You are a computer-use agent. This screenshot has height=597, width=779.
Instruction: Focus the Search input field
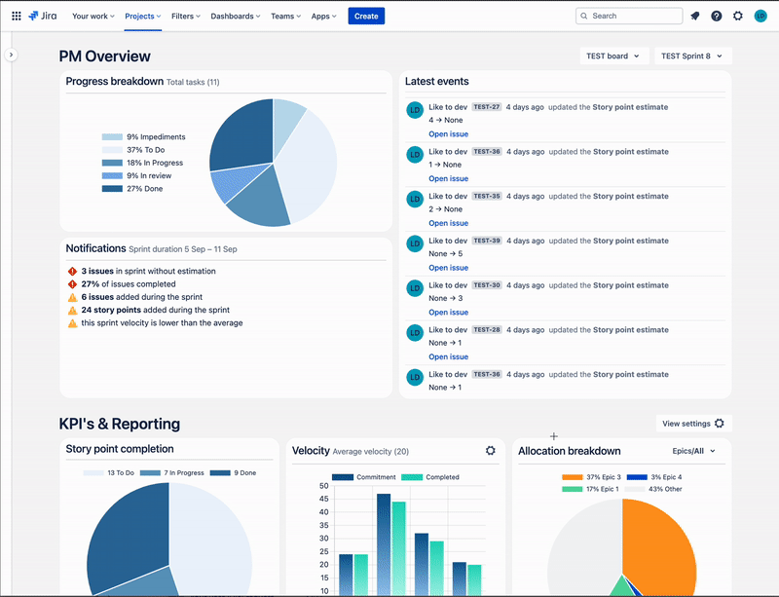[629, 16]
